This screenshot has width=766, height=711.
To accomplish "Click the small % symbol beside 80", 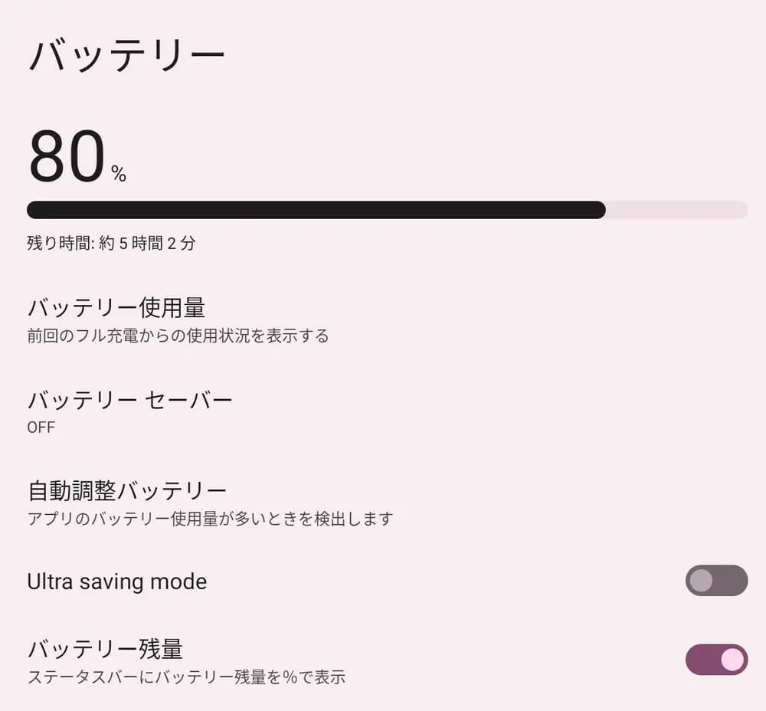I will click(x=119, y=174).
